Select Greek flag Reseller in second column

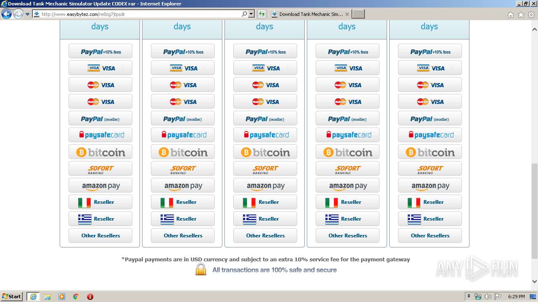[x=183, y=219]
